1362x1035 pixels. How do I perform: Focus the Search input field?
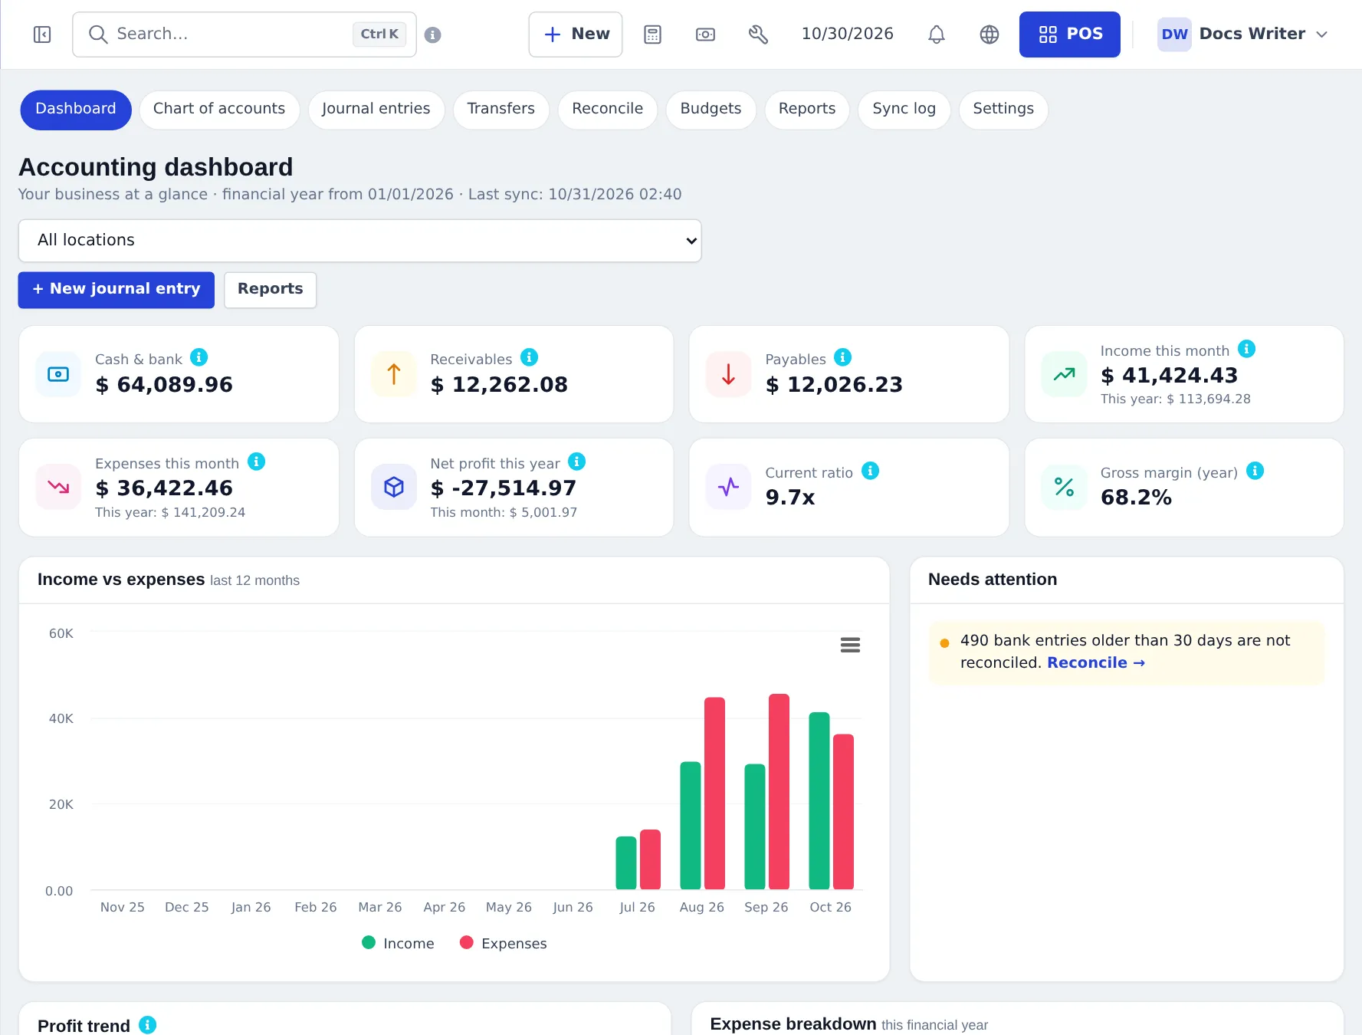tap(245, 34)
